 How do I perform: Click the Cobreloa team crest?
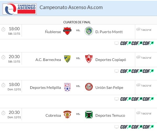tap(67, 115)
